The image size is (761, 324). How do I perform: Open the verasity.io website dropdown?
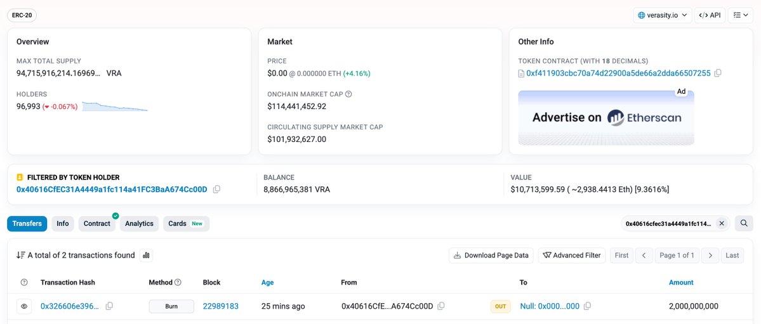coord(662,15)
